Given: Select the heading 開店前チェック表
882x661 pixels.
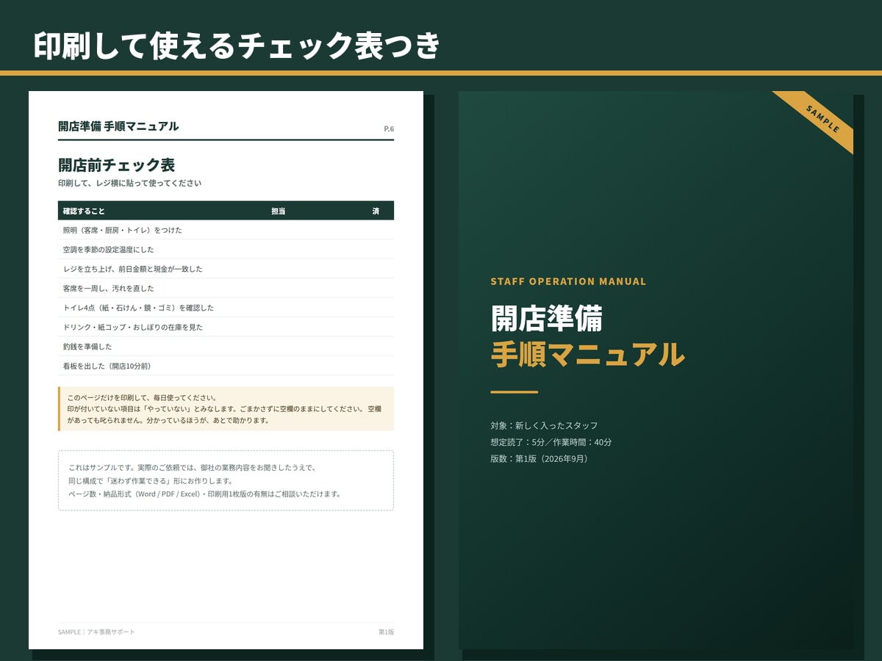Looking at the screenshot, I should (x=116, y=165).
